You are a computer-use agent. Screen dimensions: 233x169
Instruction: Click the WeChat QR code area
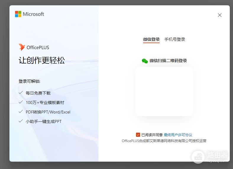coord(164,91)
